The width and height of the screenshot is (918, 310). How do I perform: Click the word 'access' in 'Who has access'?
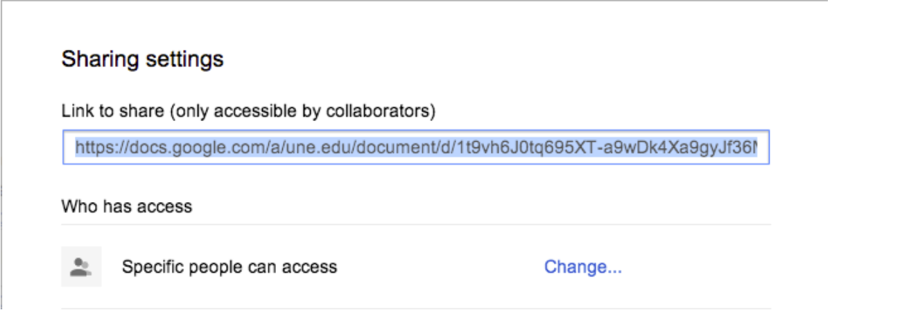coord(172,206)
